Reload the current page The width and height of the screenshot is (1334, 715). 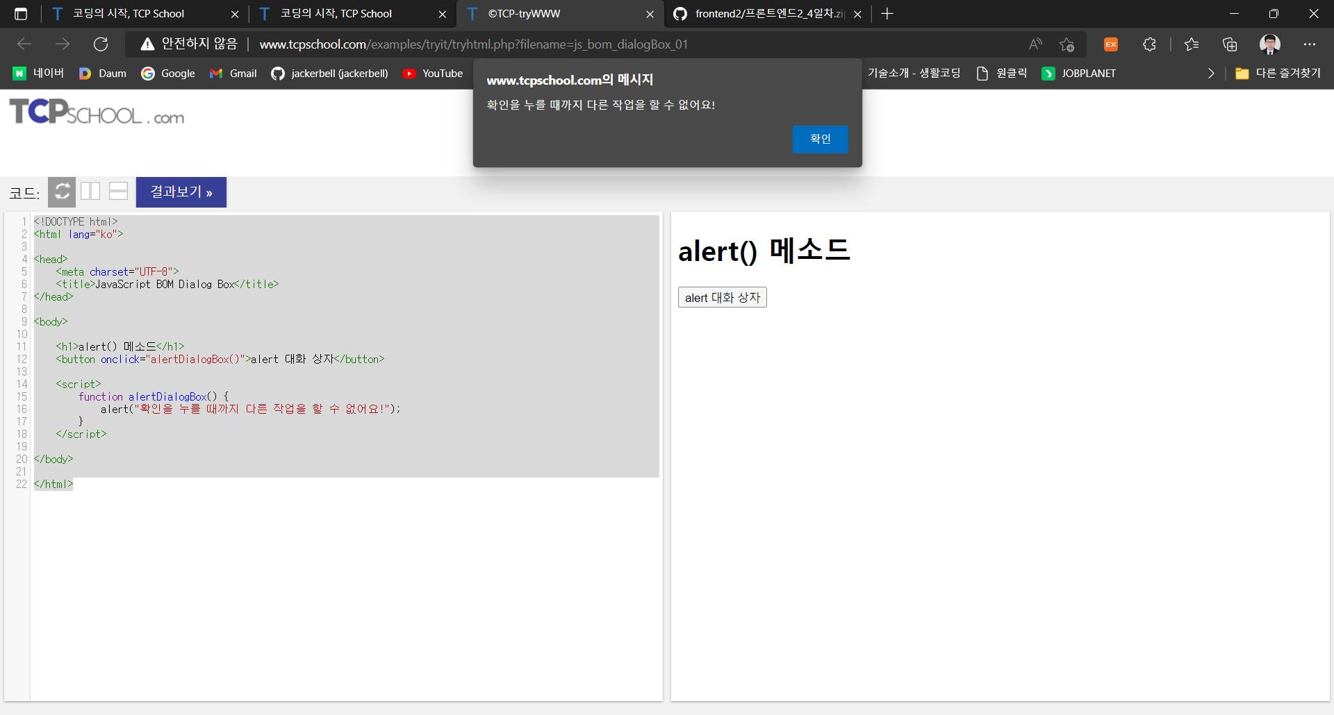coord(101,44)
